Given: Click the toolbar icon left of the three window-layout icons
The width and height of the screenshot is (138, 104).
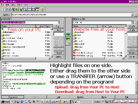Looking at the screenshot, I should click(x=22, y=10).
